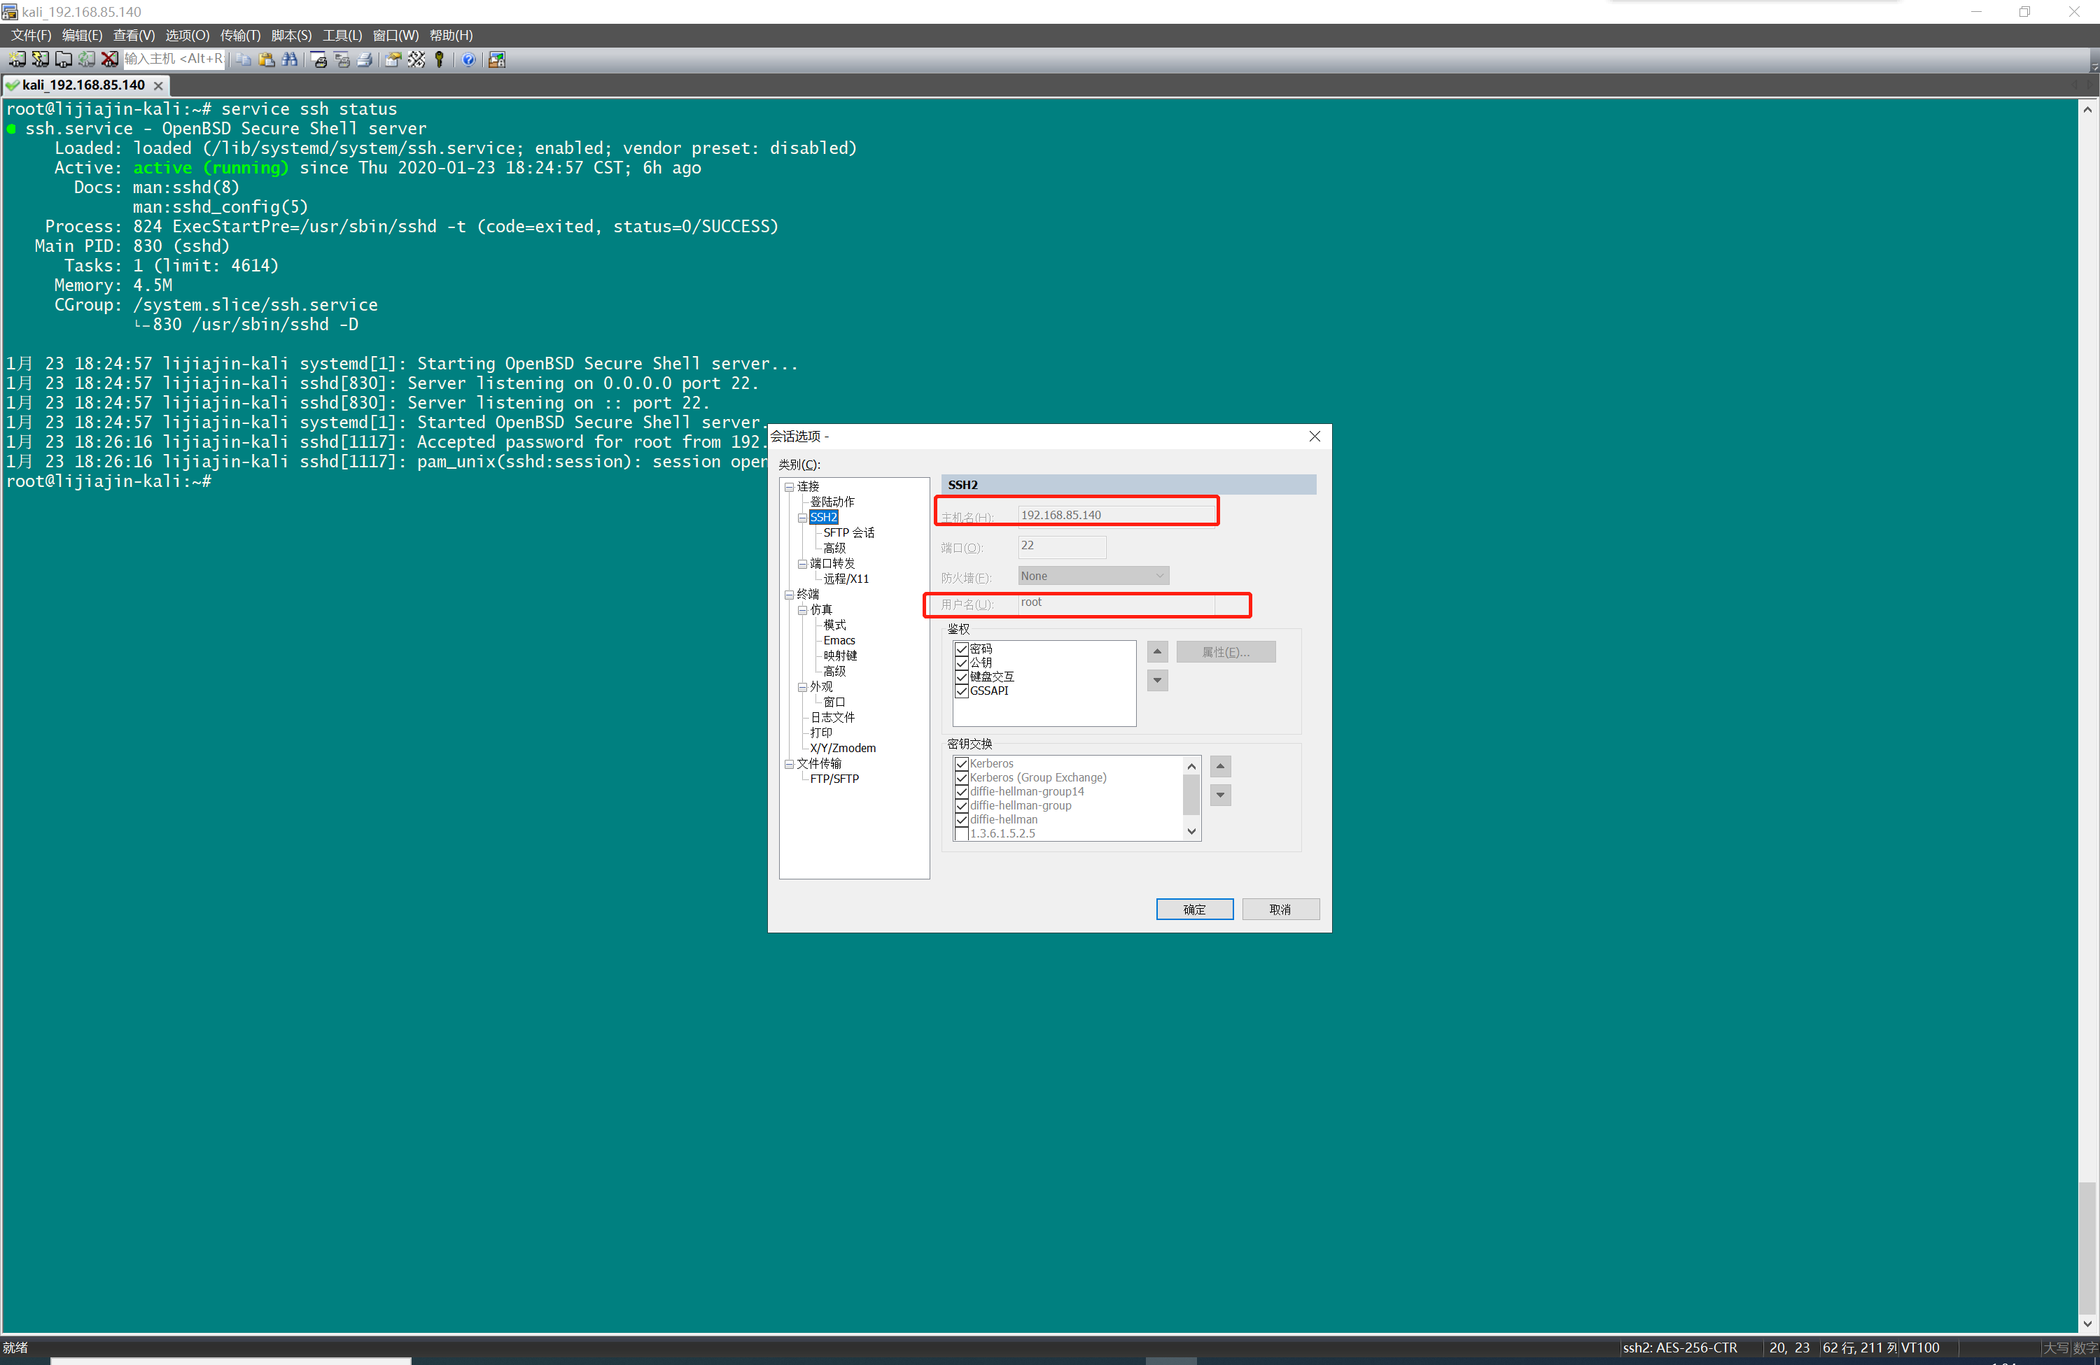The image size is (2100, 1365).
Task: Click the Paste clipboard icon
Action: click(267, 59)
